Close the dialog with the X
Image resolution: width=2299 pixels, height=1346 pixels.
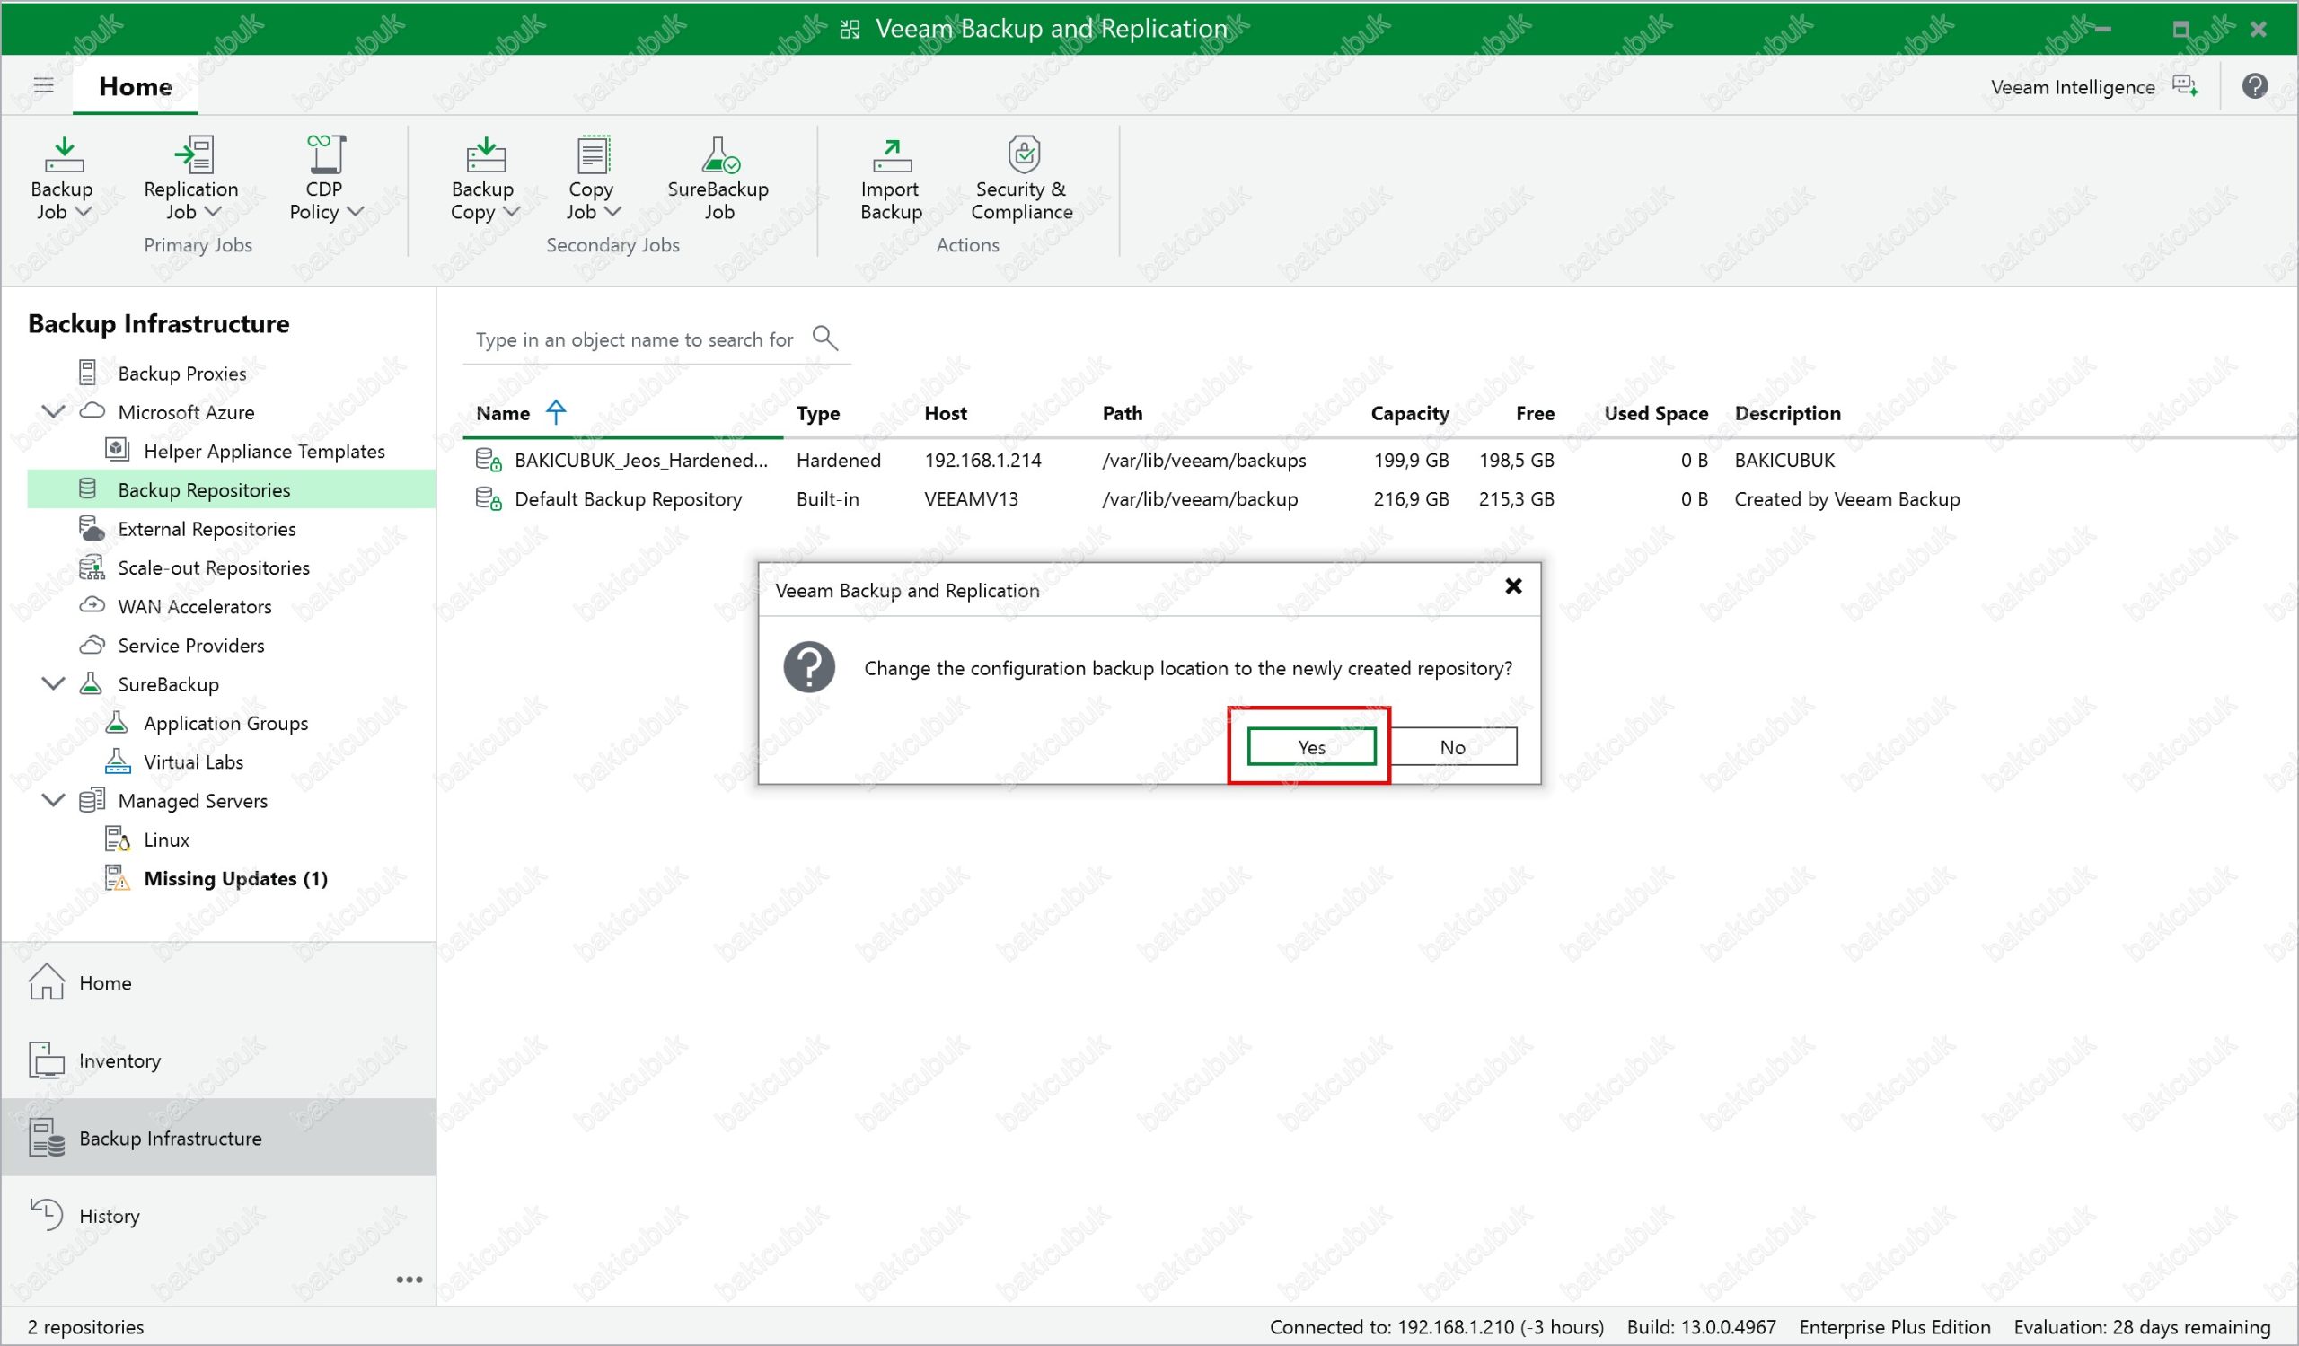pos(1512,586)
